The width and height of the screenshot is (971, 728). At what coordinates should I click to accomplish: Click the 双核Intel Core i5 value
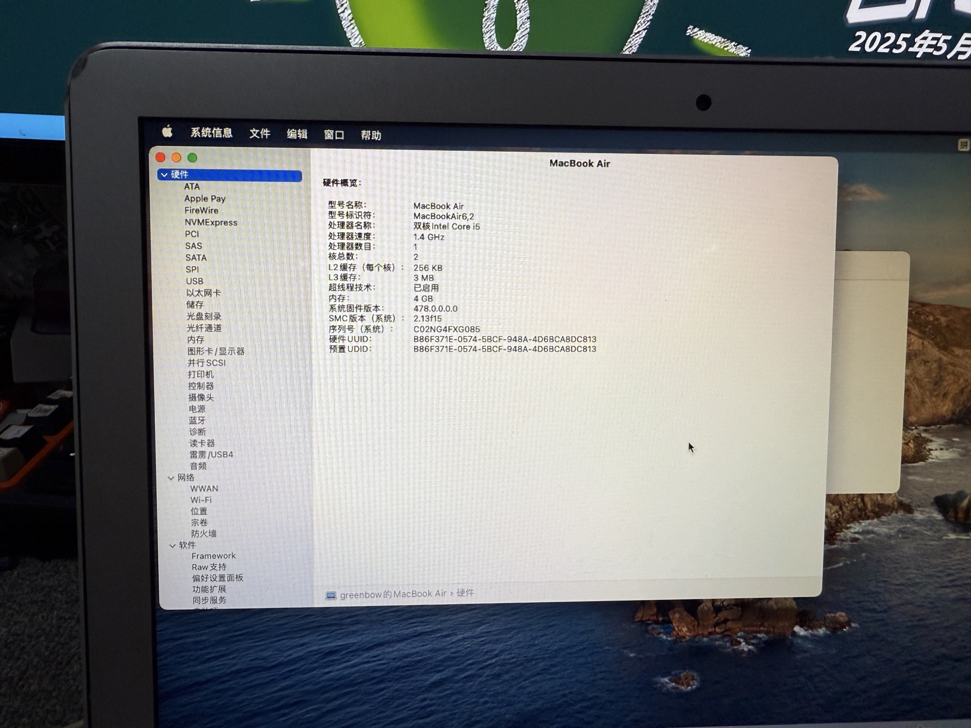pos(447,226)
